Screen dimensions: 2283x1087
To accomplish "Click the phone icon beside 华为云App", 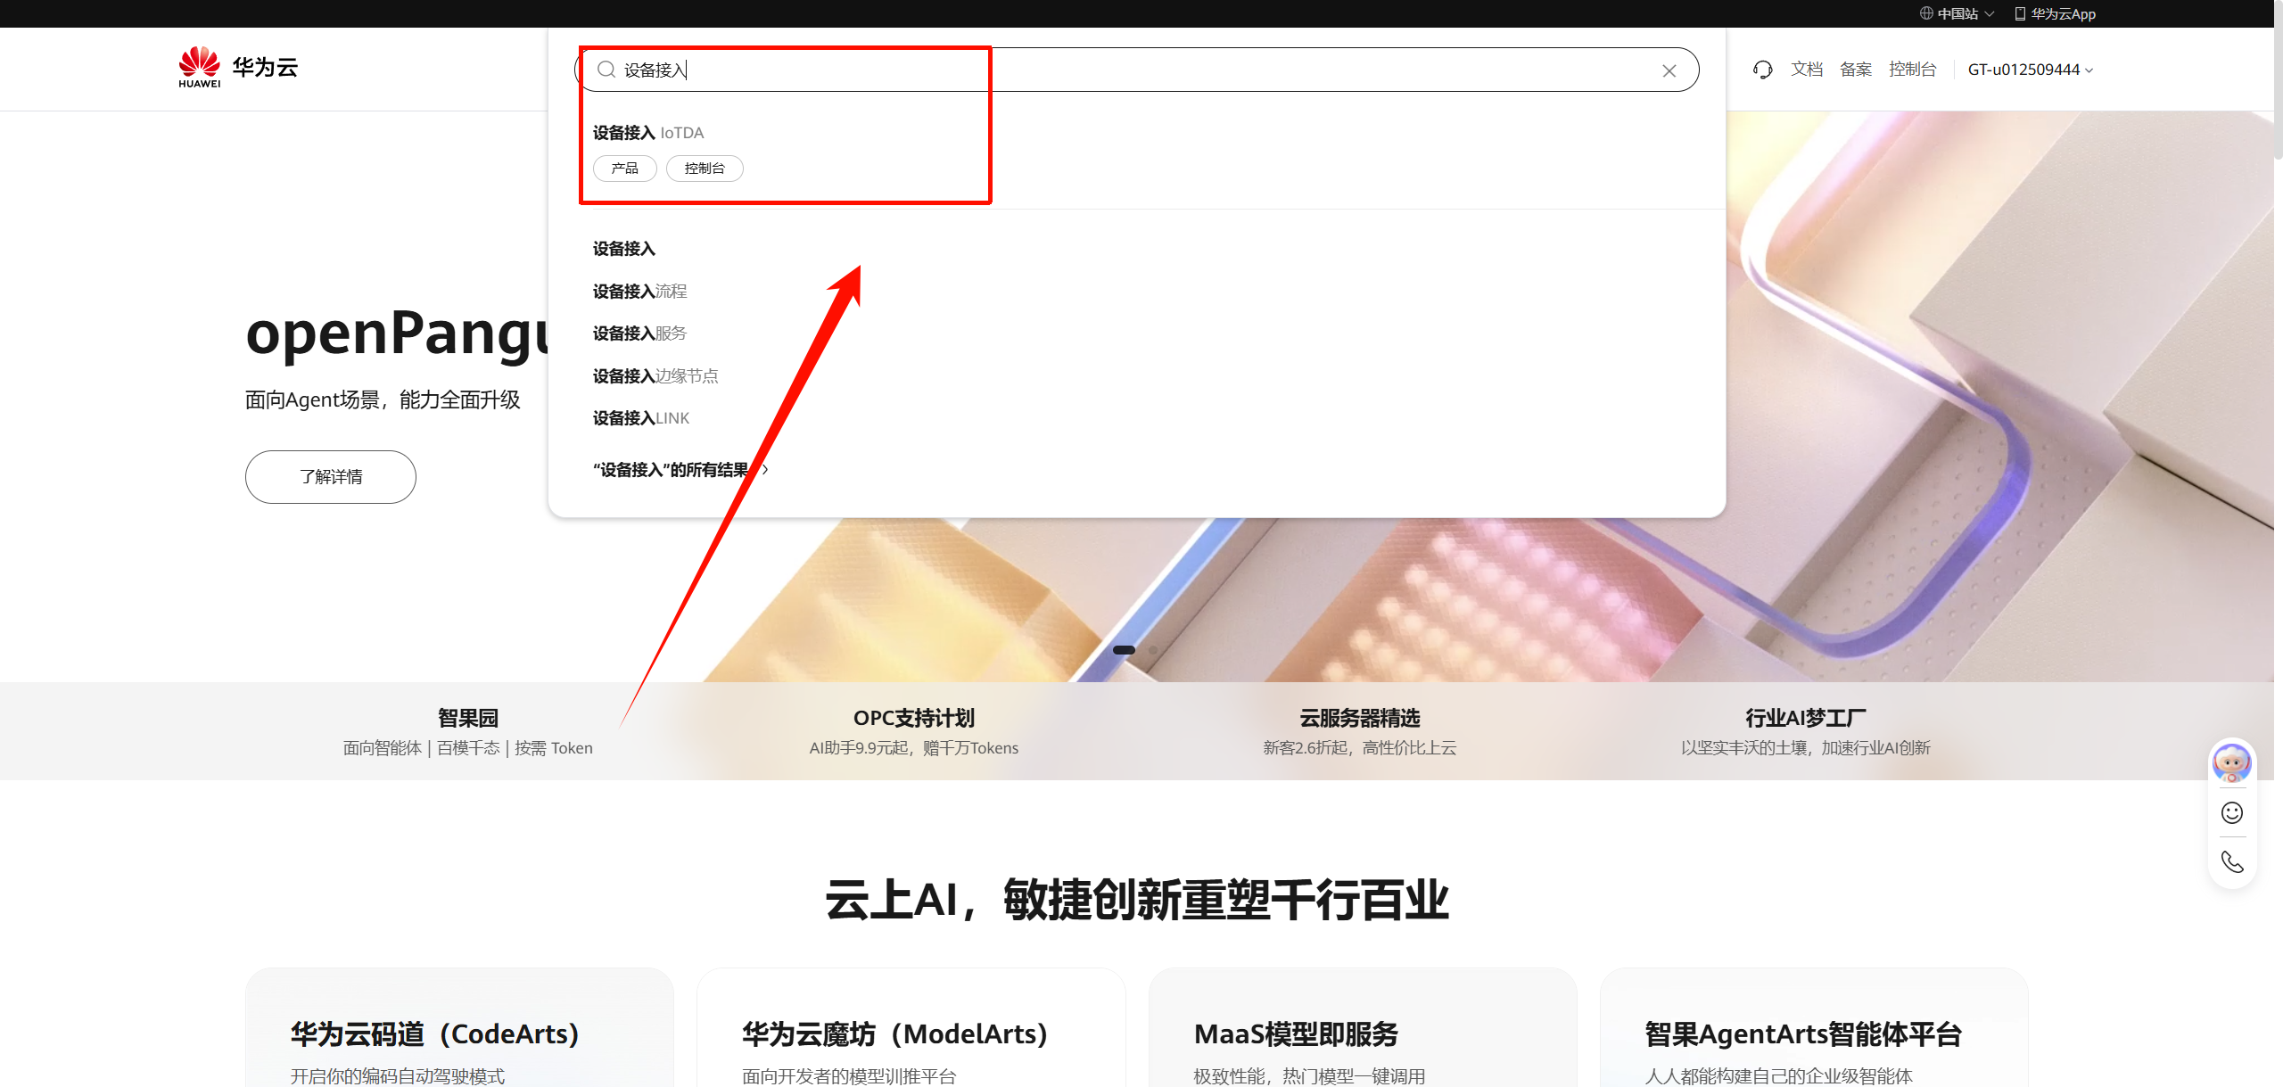I will [2020, 13].
